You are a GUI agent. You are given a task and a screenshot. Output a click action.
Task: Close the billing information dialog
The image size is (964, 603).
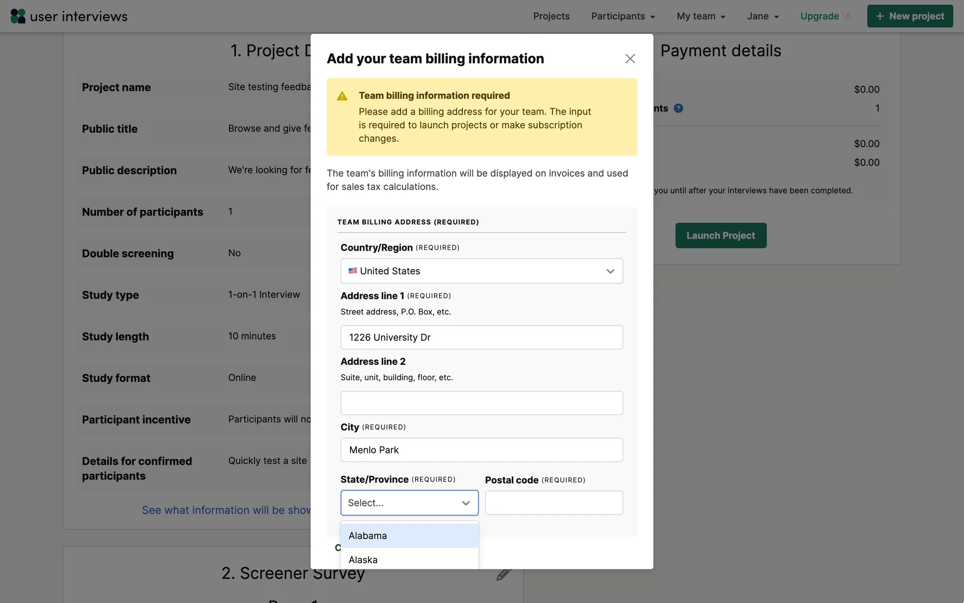[x=630, y=59]
